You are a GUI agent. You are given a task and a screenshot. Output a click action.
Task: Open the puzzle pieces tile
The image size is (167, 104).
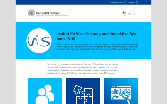83,91
